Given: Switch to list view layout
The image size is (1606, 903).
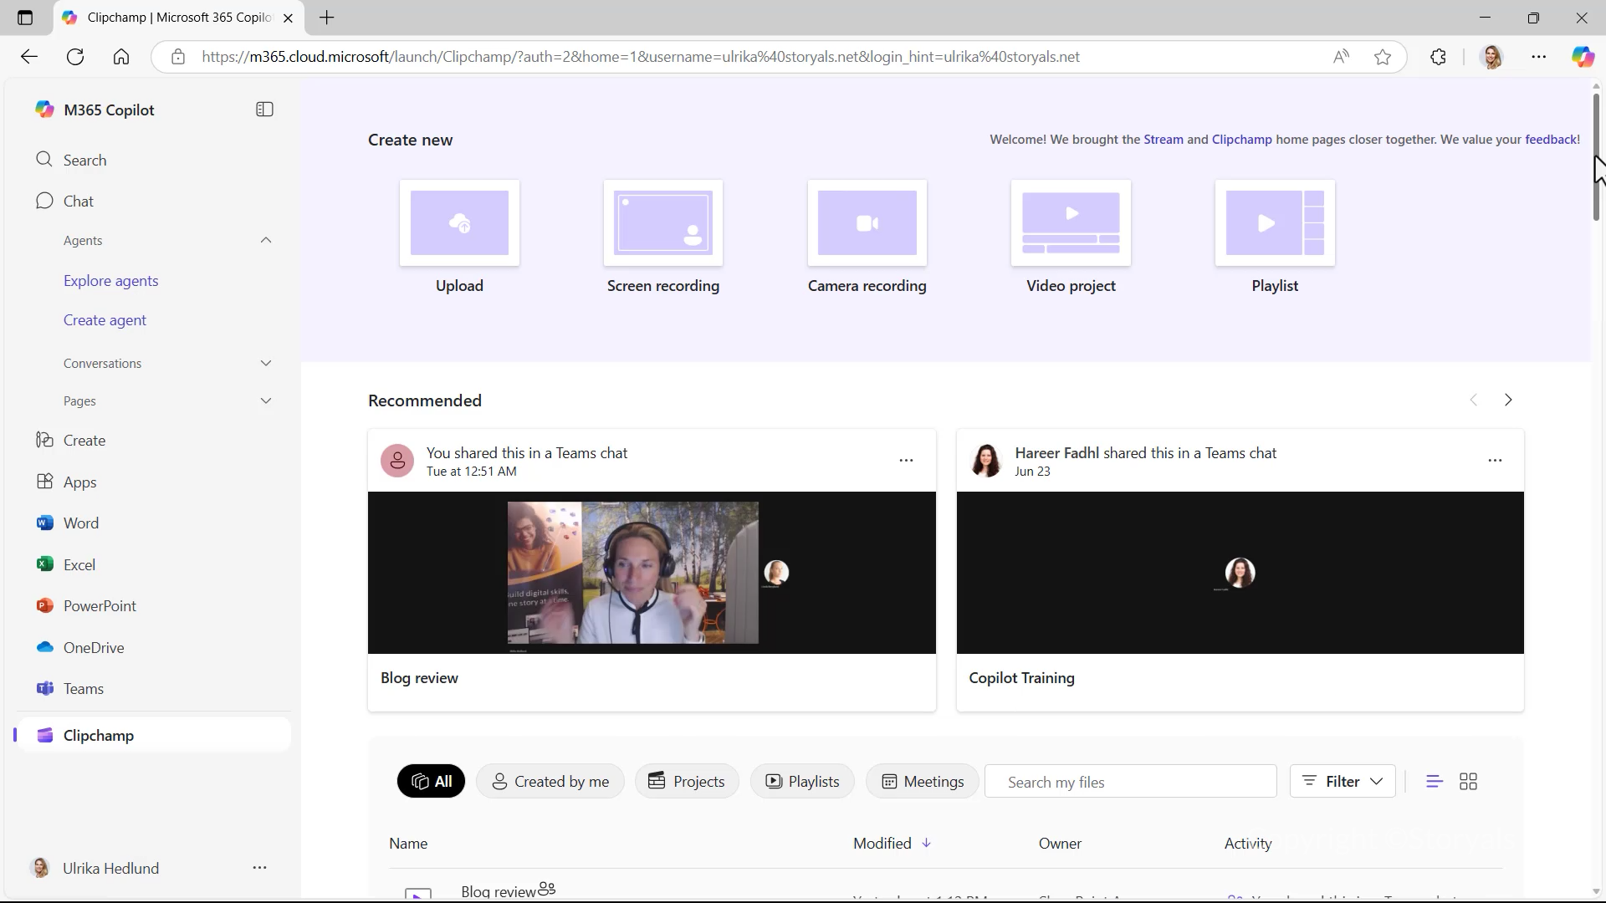Looking at the screenshot, I should 1434,781.
